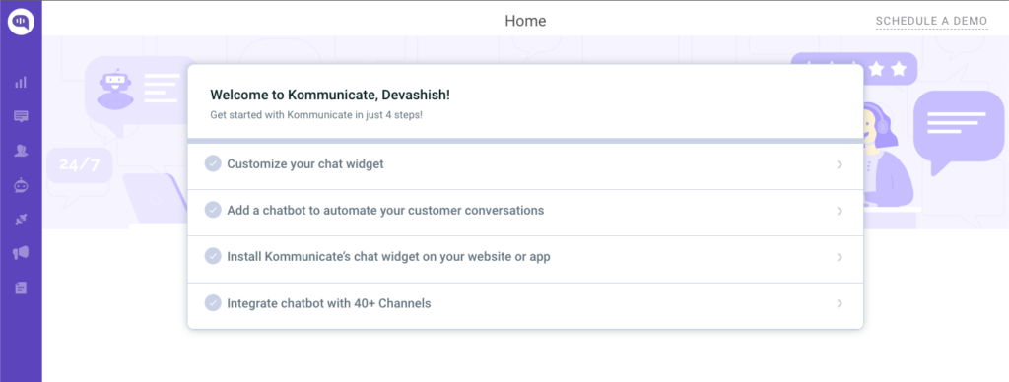Viewport: 1009px width, 382px height.
Task: Open the Integrations plug icon in sidebar
Action: pos(21,220)
